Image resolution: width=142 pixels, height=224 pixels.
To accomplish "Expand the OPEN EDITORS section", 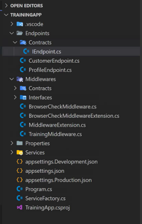I will click(x=6, y=6).
